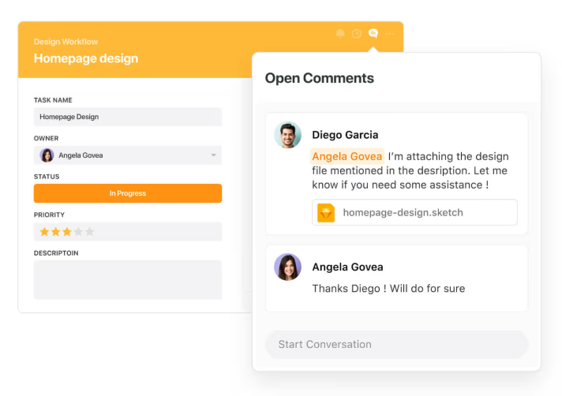Toggle the comments speech bubble icon

coord(373,33)
